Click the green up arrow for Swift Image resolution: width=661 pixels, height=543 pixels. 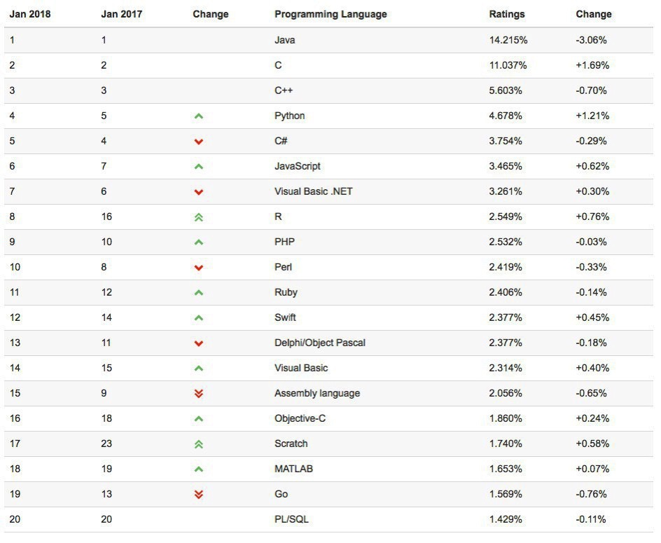[199, 318]
